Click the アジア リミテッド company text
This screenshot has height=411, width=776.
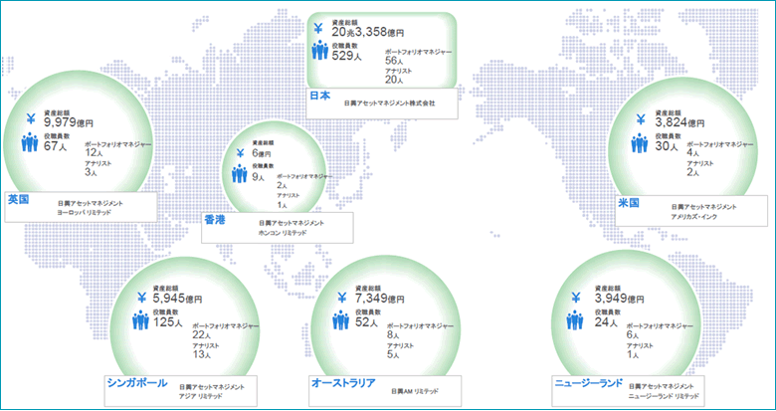click(x=201, y=396)
